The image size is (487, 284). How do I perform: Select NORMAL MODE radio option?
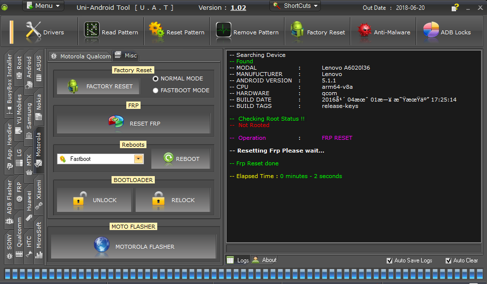[x=156, y=79]
